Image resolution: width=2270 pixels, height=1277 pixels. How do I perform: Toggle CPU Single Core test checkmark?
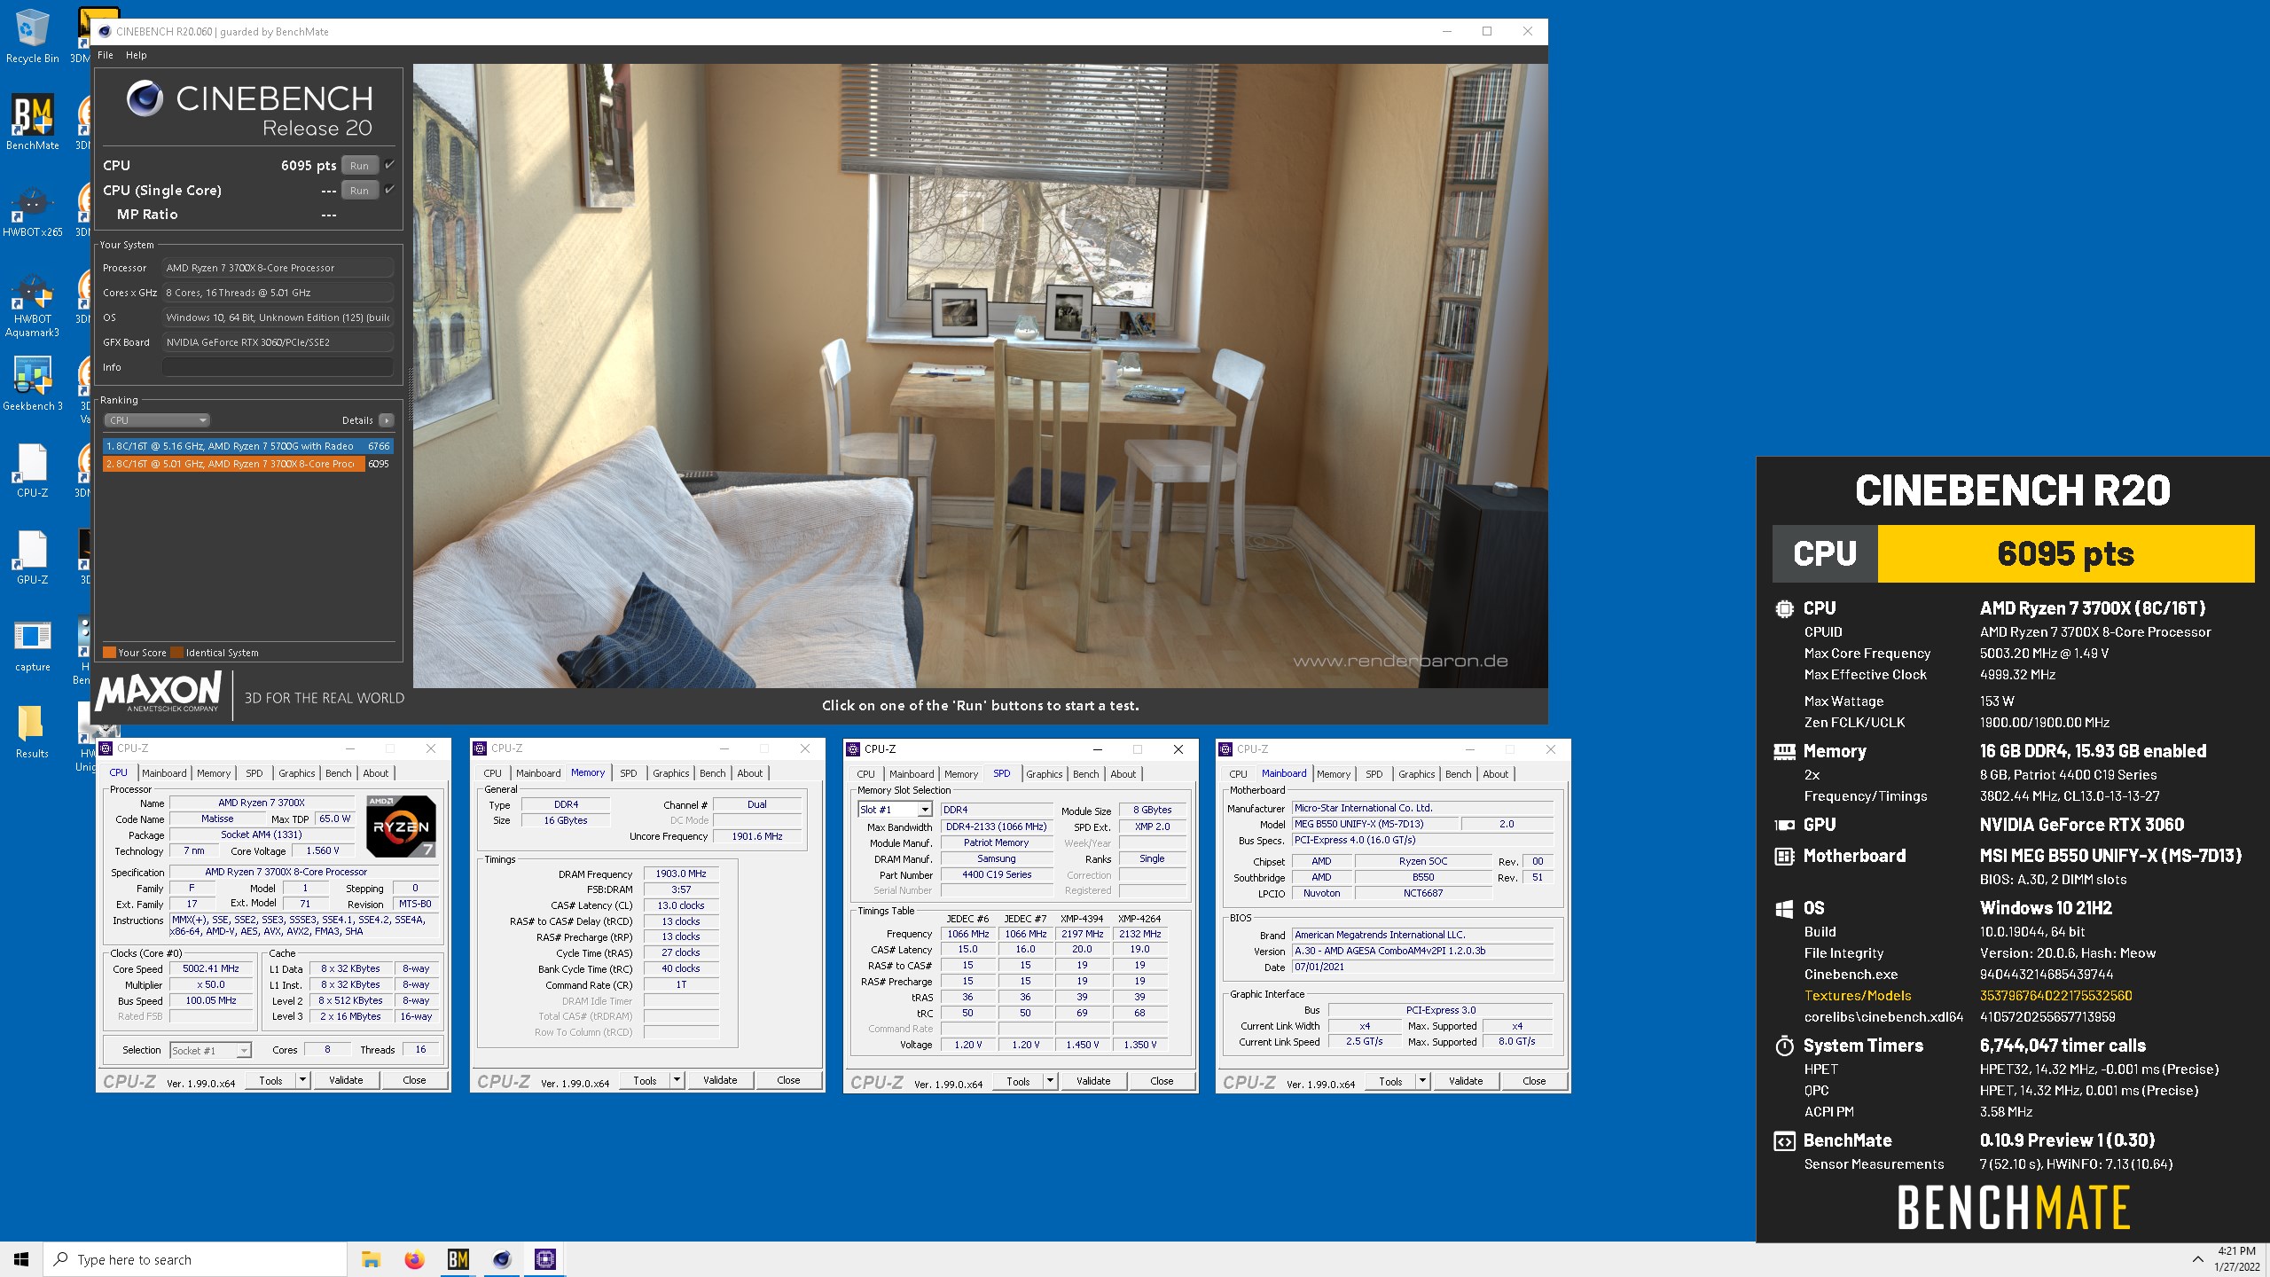(x=389, y=190)
